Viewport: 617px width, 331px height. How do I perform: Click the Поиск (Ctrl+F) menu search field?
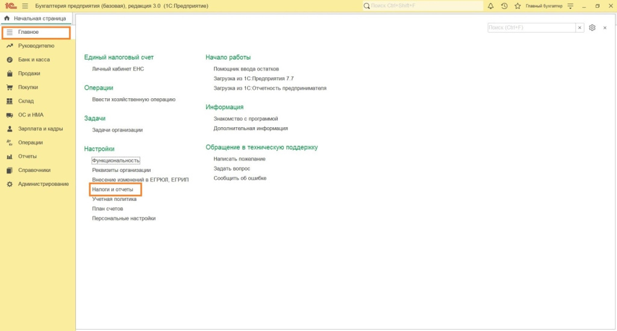(x=530, y=28)
